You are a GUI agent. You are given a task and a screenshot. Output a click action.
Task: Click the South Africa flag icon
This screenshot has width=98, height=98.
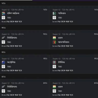click(3, 13)
